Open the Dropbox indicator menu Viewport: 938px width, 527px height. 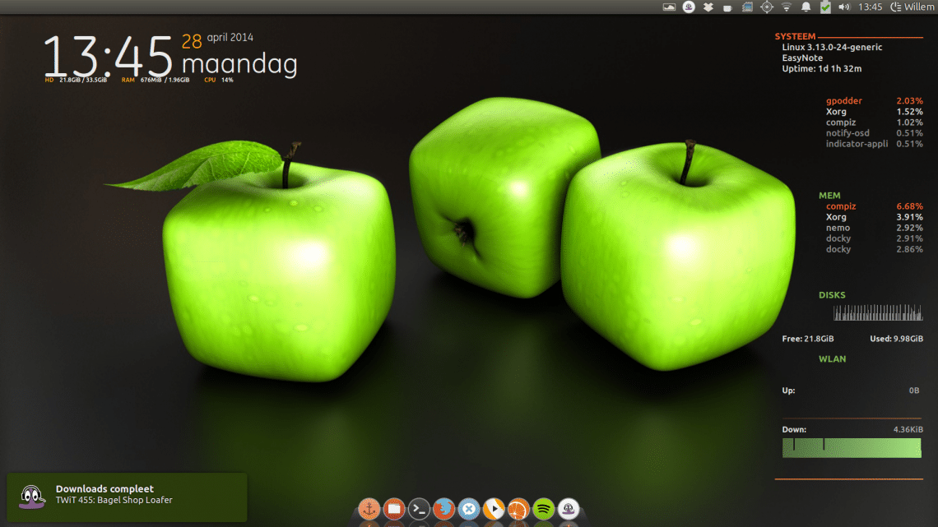[708, 7]
